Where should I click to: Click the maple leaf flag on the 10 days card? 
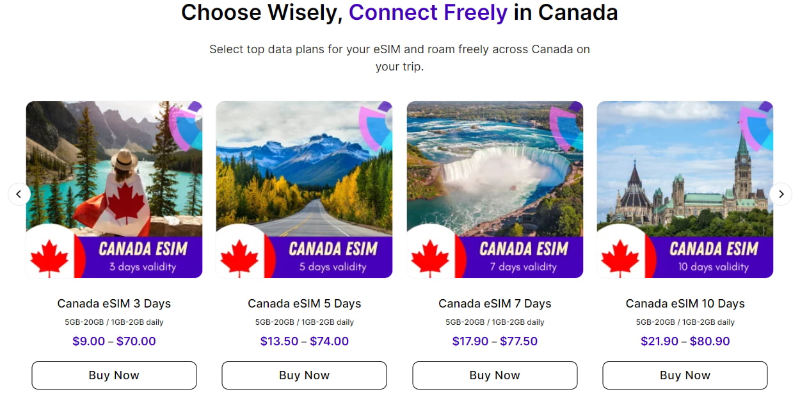tap(620, 258)
